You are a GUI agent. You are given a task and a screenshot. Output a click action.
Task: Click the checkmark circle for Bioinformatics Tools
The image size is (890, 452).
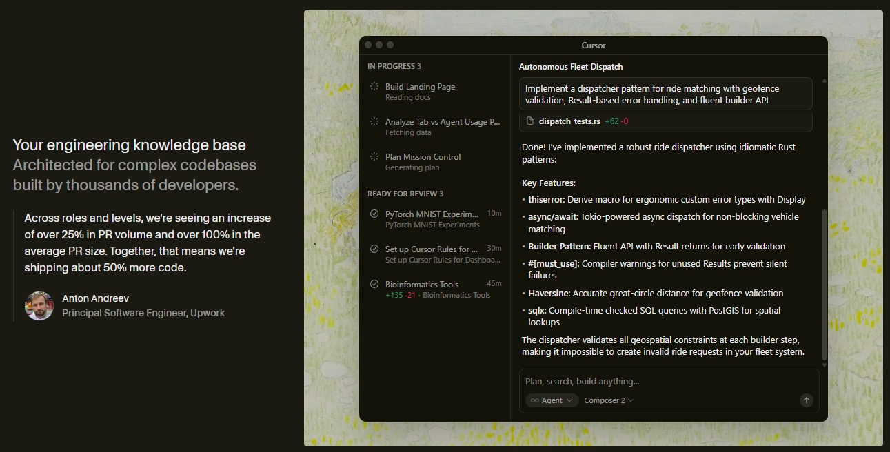click(x=374, y=285)
